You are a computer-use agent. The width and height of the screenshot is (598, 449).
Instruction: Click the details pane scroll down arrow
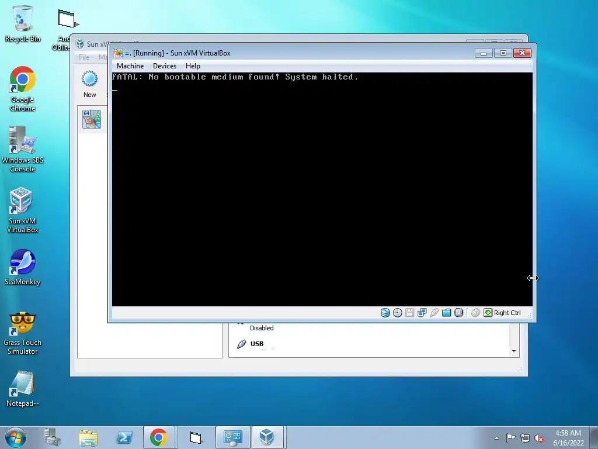[514, 351]
